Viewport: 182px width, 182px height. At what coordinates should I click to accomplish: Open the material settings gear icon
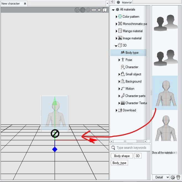pyautogui.click(x=173, y=177)
